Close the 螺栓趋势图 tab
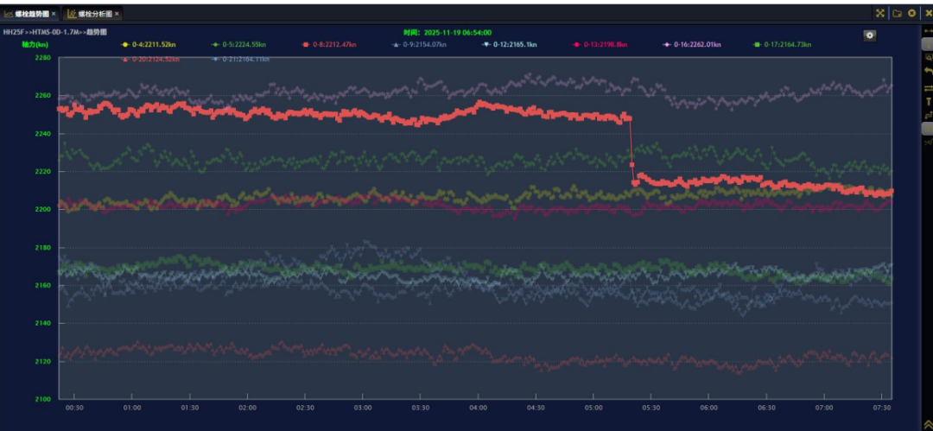Screen dimensions: 933x431 tap(54, 14)
